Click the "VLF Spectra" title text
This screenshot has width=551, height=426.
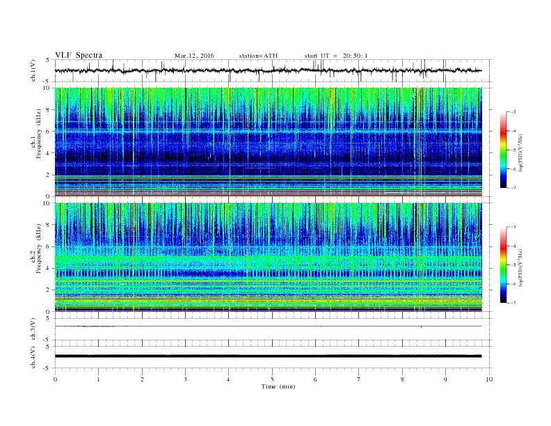click(x=79, y=55)
